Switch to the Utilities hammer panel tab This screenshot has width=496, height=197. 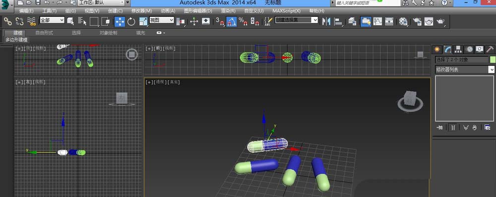point(490,49)
